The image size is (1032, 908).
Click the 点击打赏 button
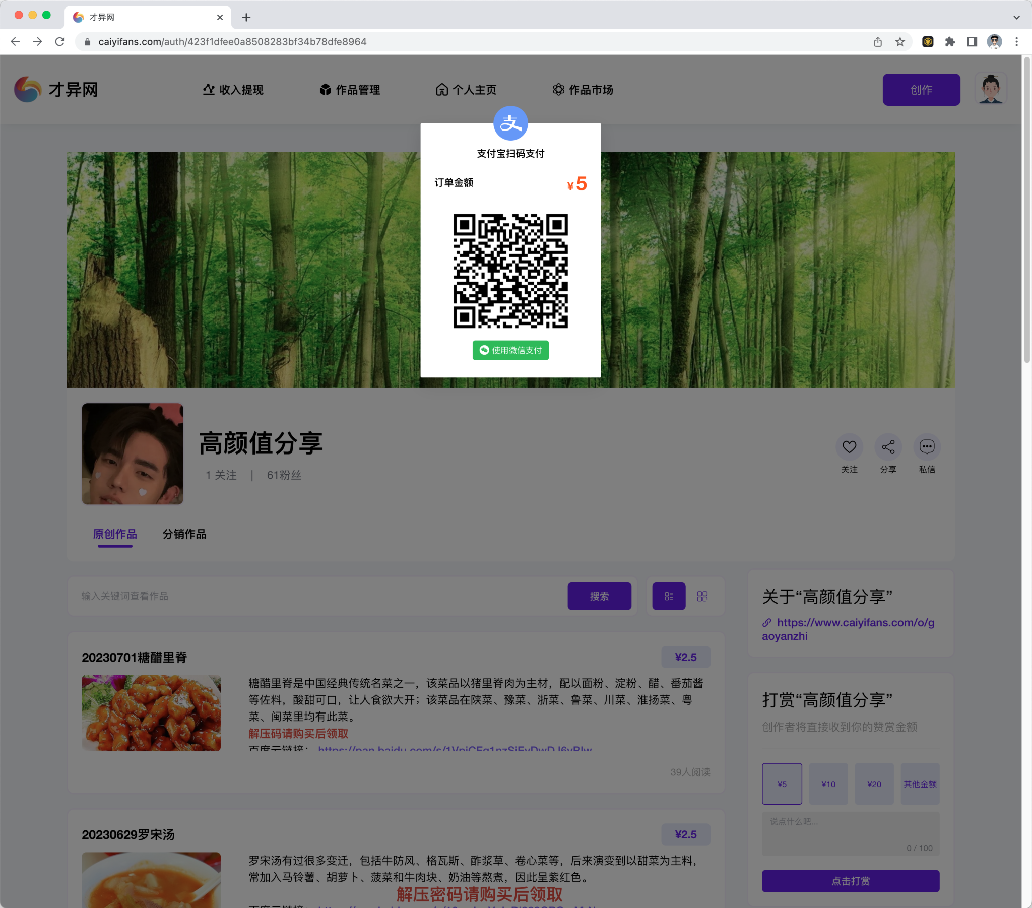[850, 881]
